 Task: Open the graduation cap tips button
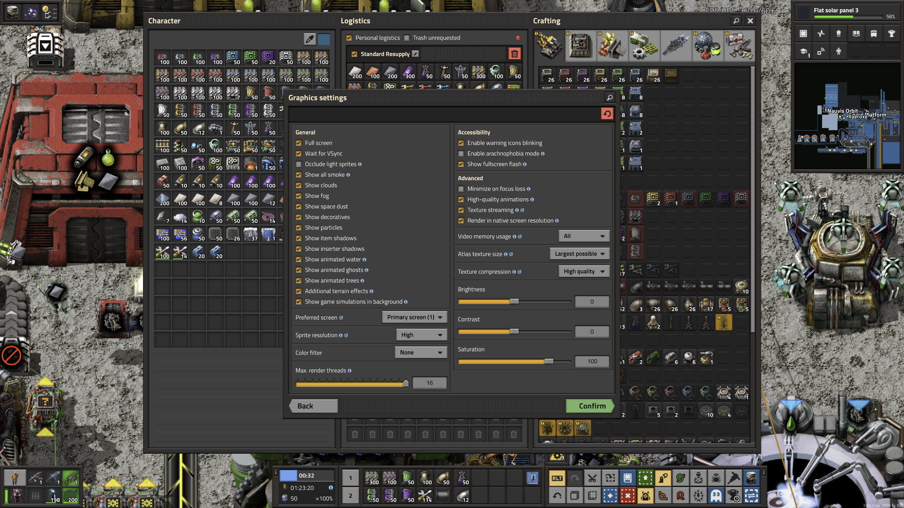tap(803, 52)
